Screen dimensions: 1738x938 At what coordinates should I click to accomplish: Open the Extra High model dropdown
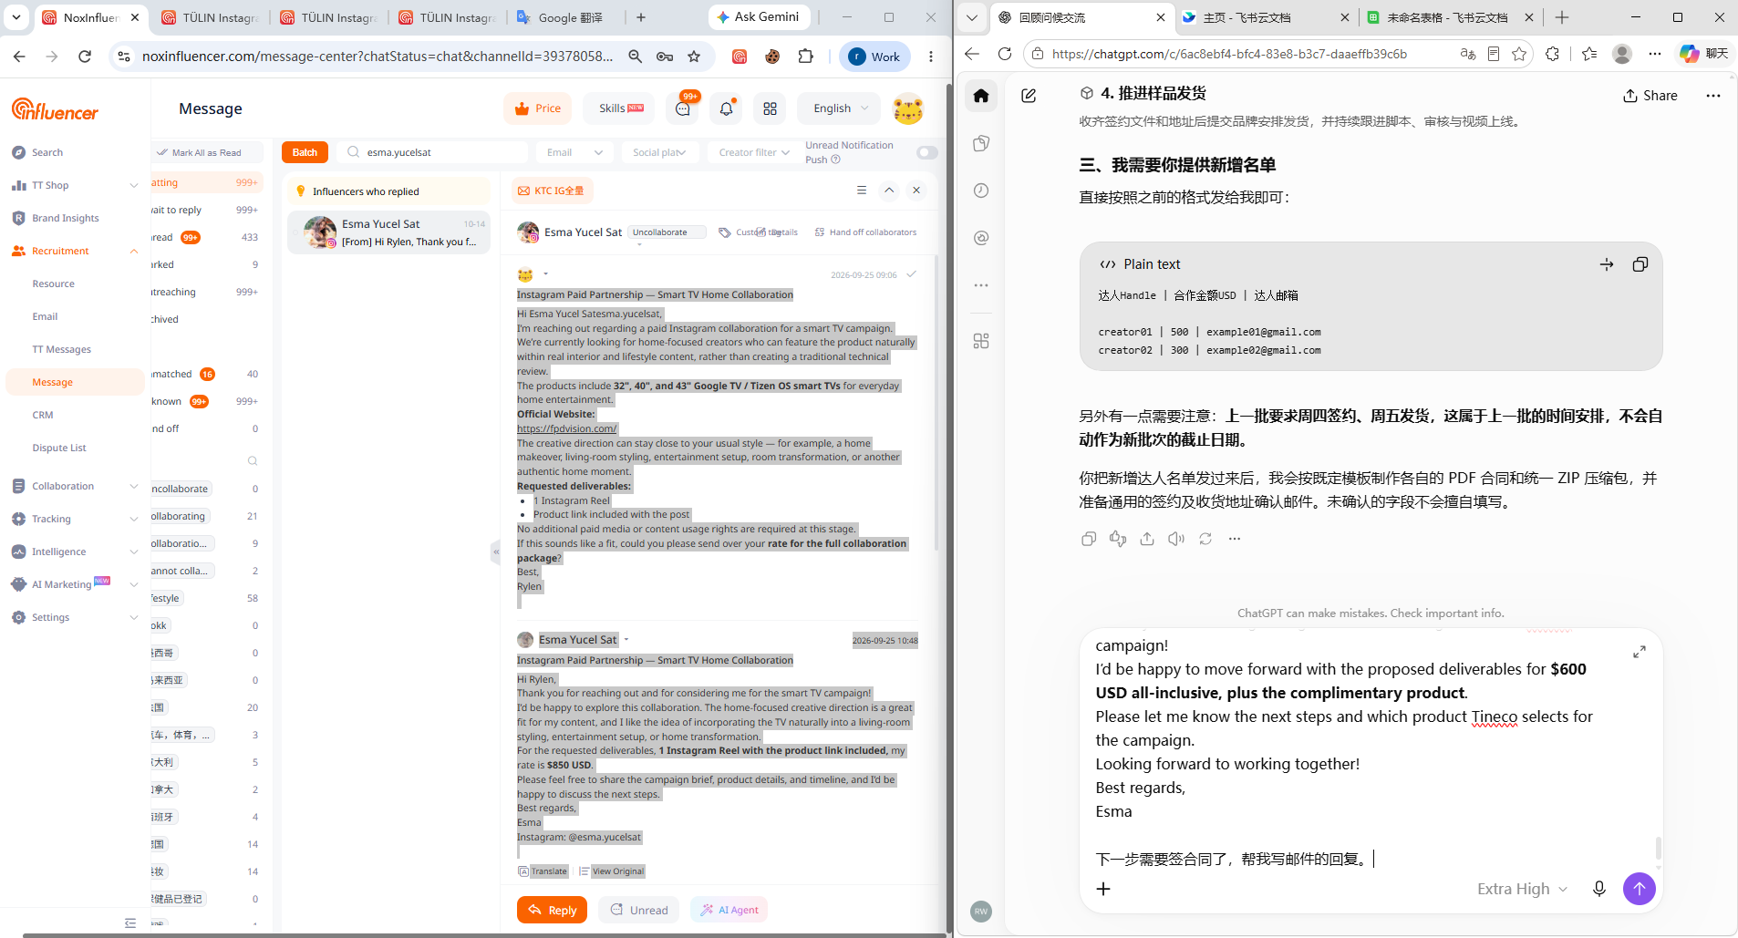tap(1523, 889)
